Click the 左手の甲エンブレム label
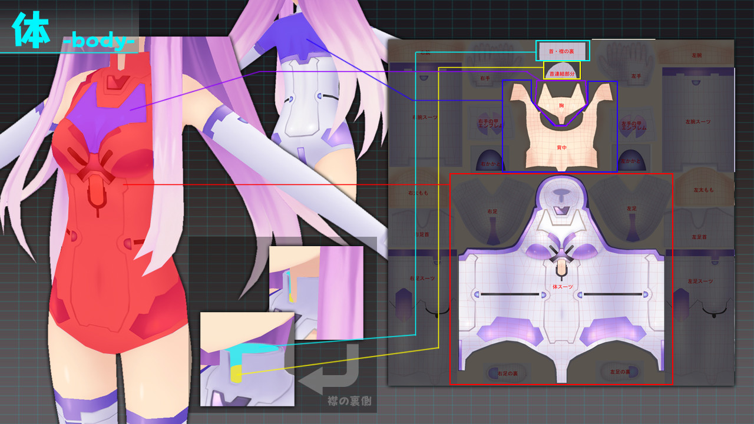754x424 pixels. coord(634,124)
